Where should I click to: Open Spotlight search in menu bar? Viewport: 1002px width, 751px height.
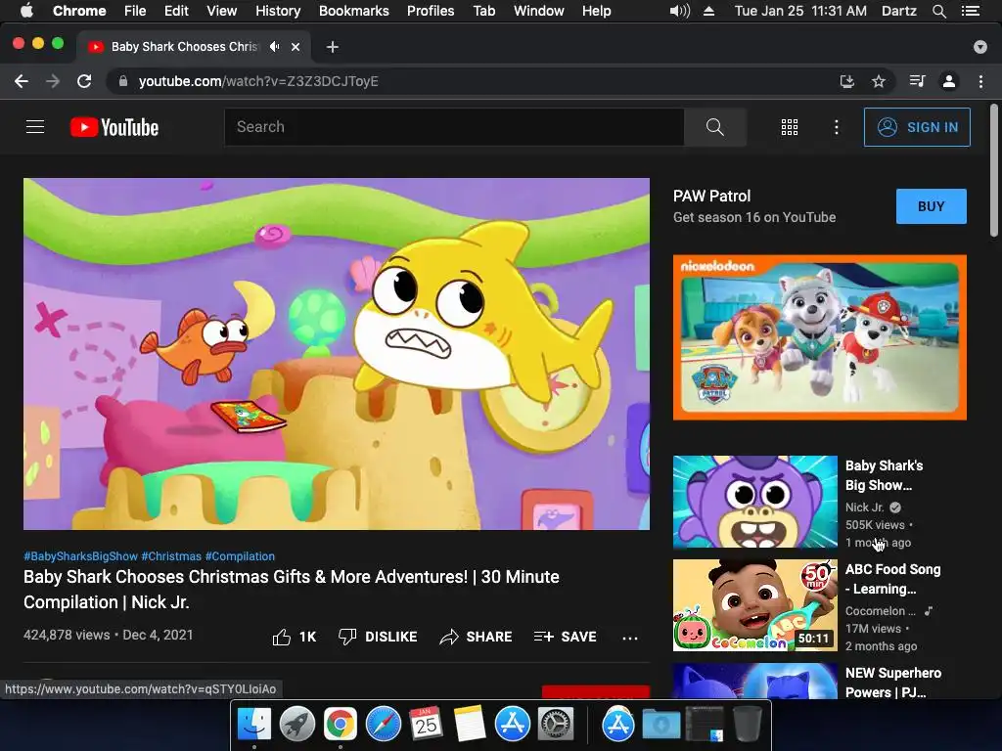click(x=938, y=11)
